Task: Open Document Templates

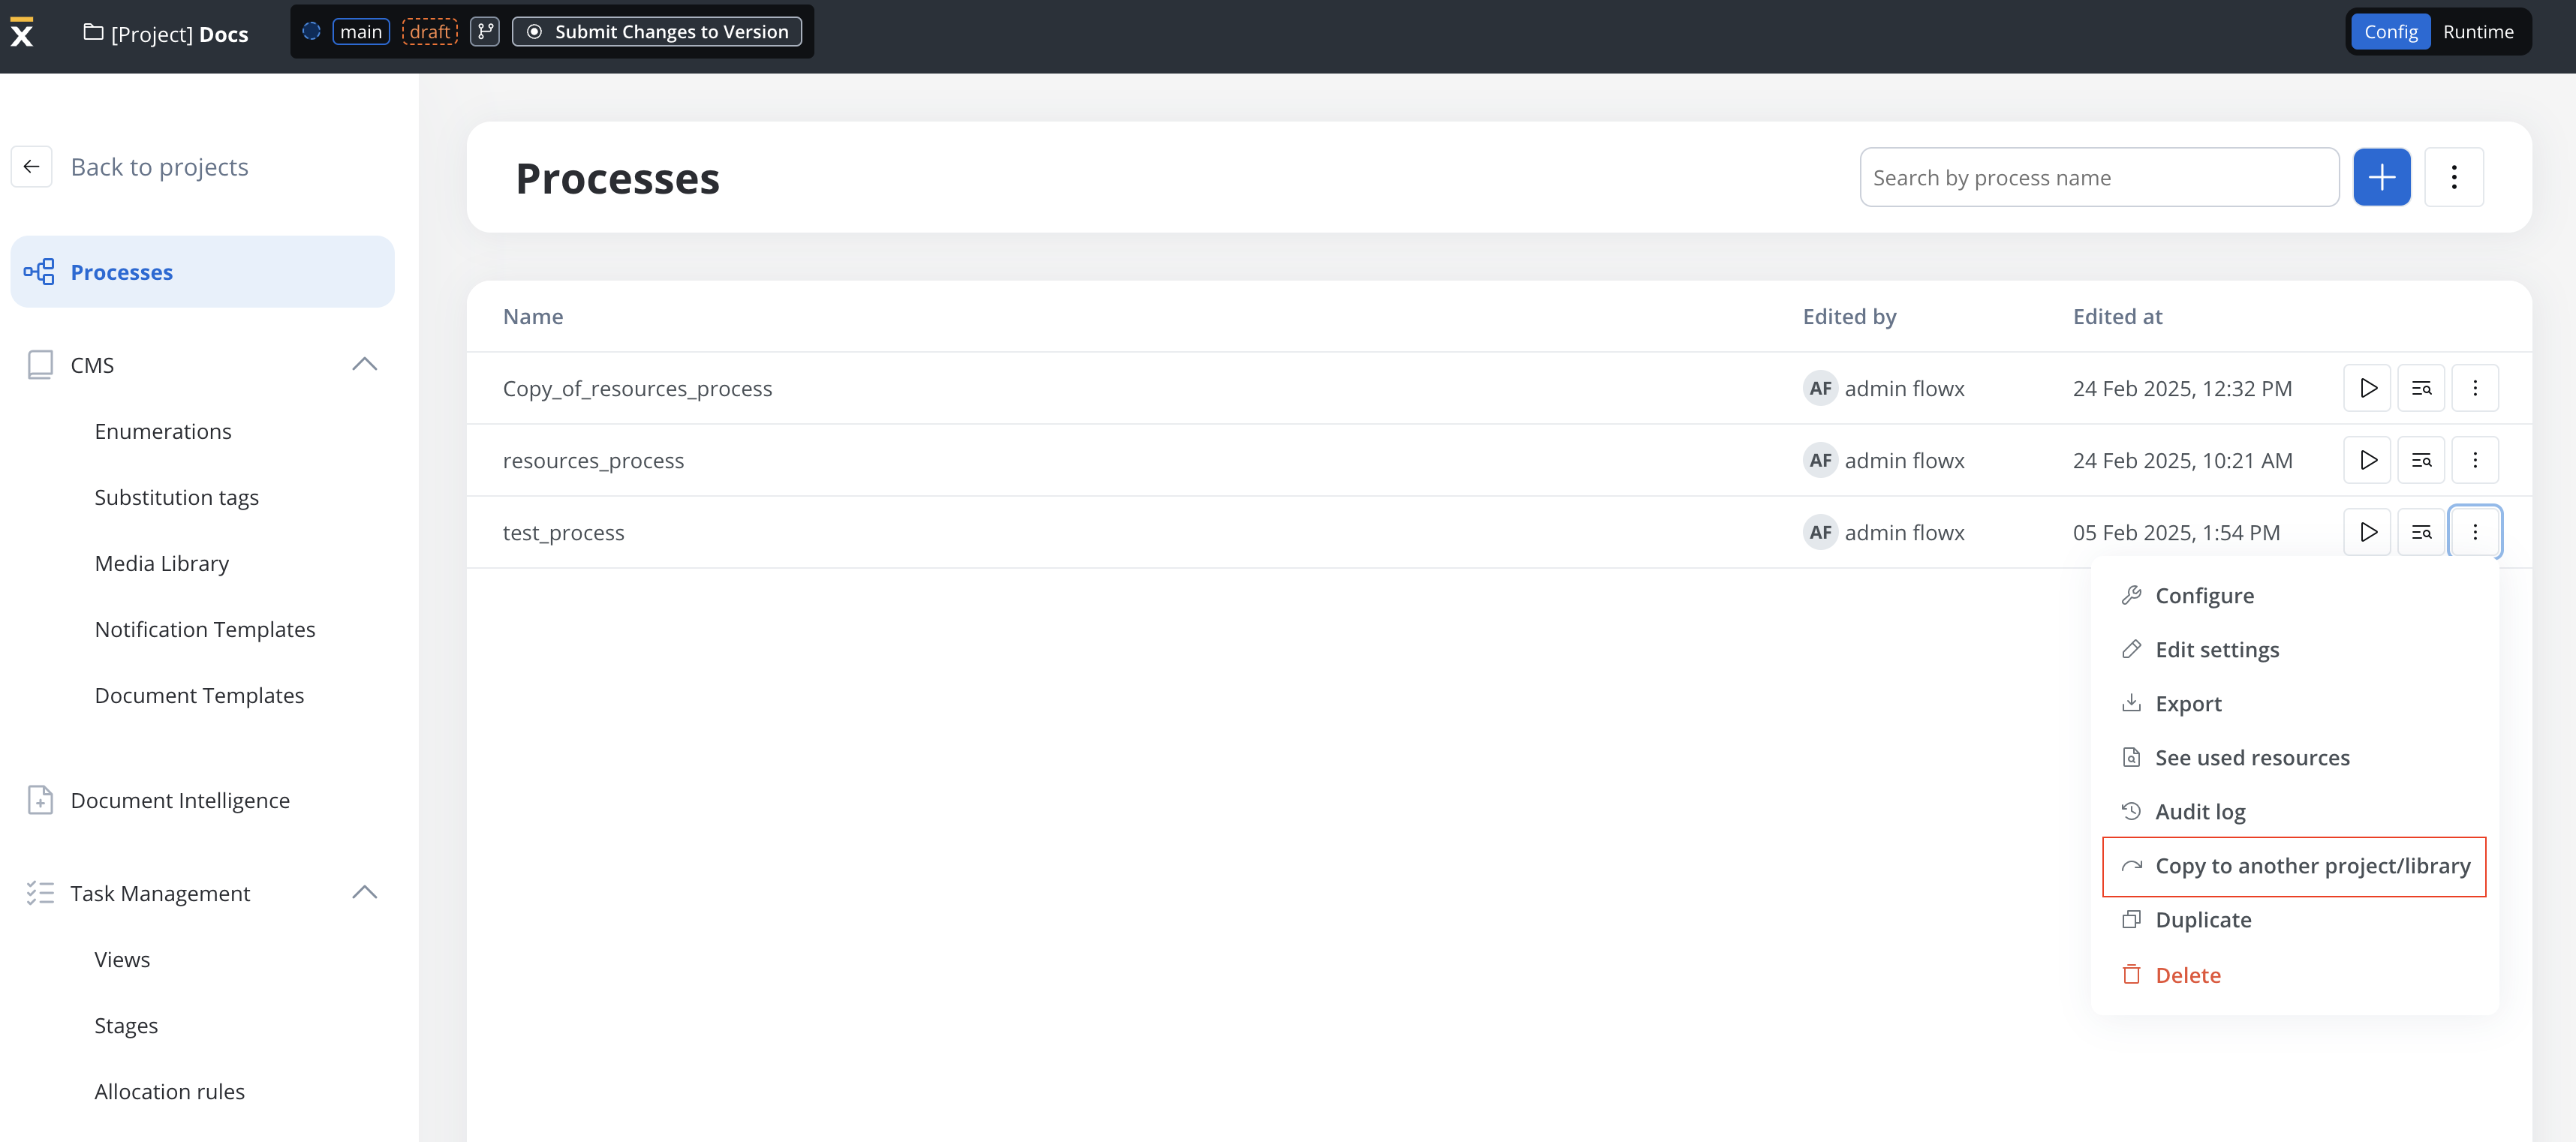Action: pyautogui.click(x=199, y=695)
